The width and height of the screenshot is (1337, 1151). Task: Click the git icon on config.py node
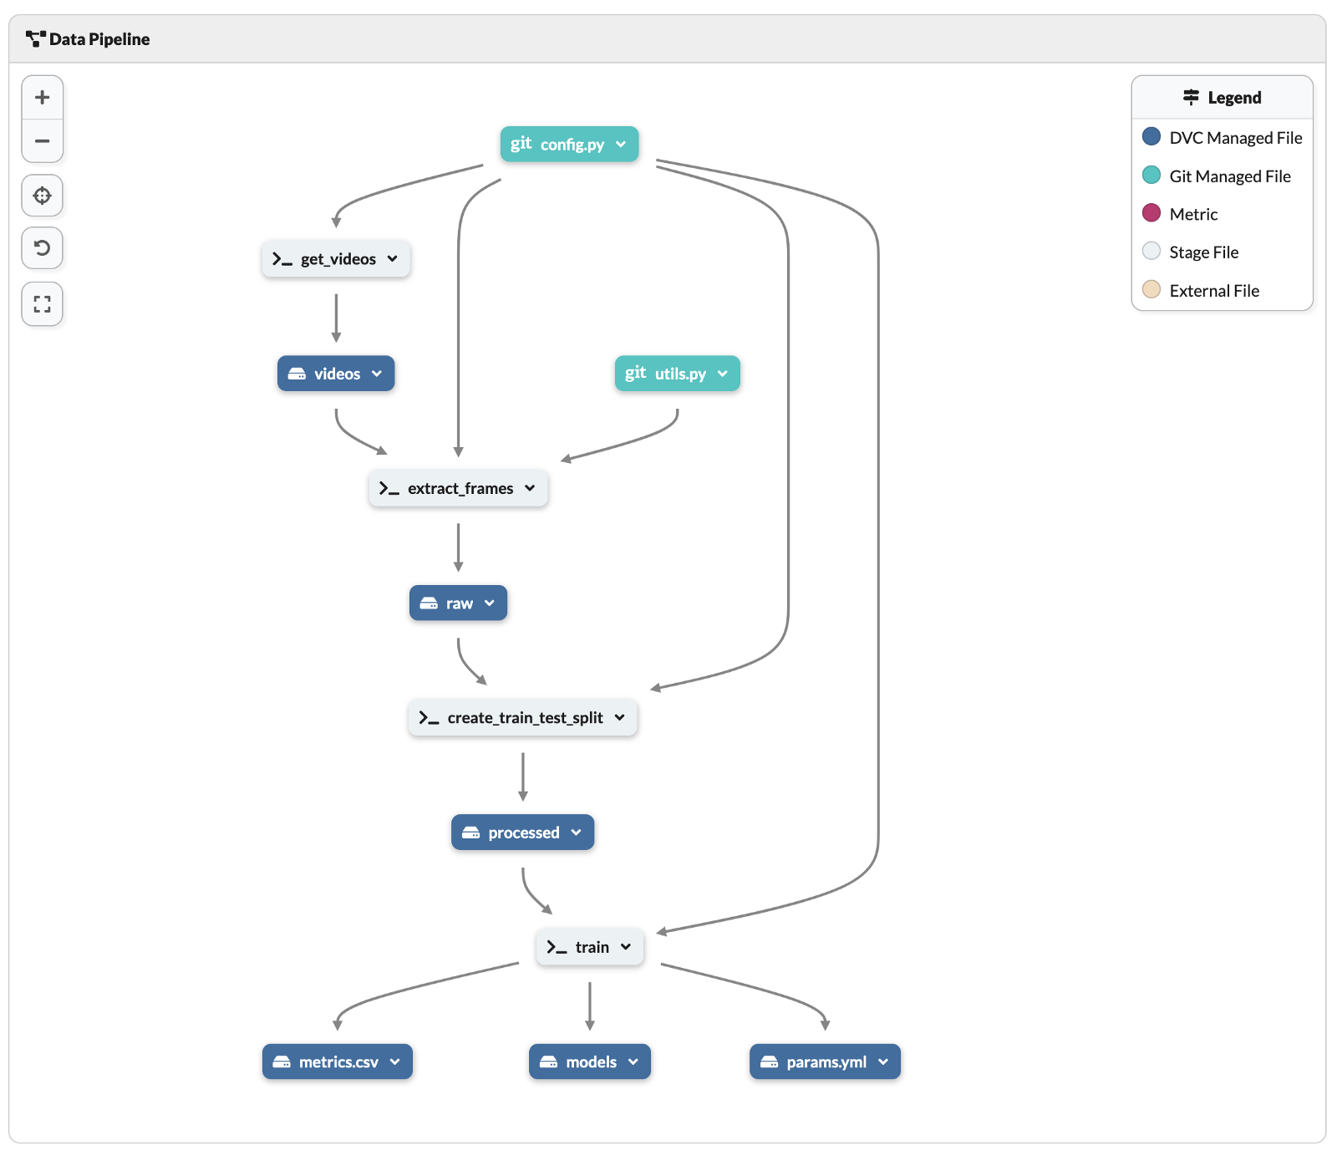tap(521, 144)
